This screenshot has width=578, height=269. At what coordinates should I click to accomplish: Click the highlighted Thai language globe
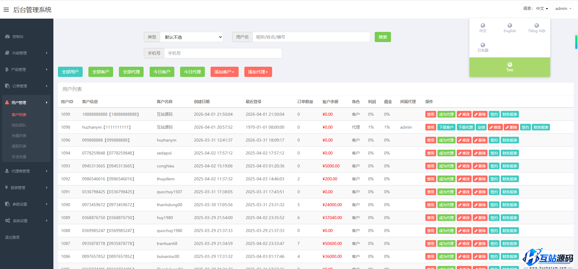pos(510,65)
